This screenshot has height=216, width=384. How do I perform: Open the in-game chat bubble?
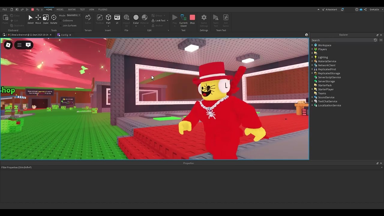click(x=28, y=45)
